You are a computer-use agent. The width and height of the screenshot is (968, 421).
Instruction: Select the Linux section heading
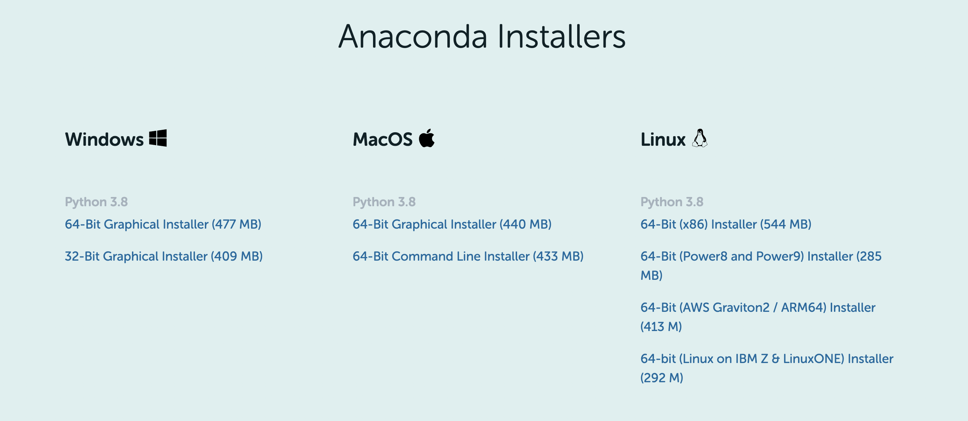pos(664,139)
